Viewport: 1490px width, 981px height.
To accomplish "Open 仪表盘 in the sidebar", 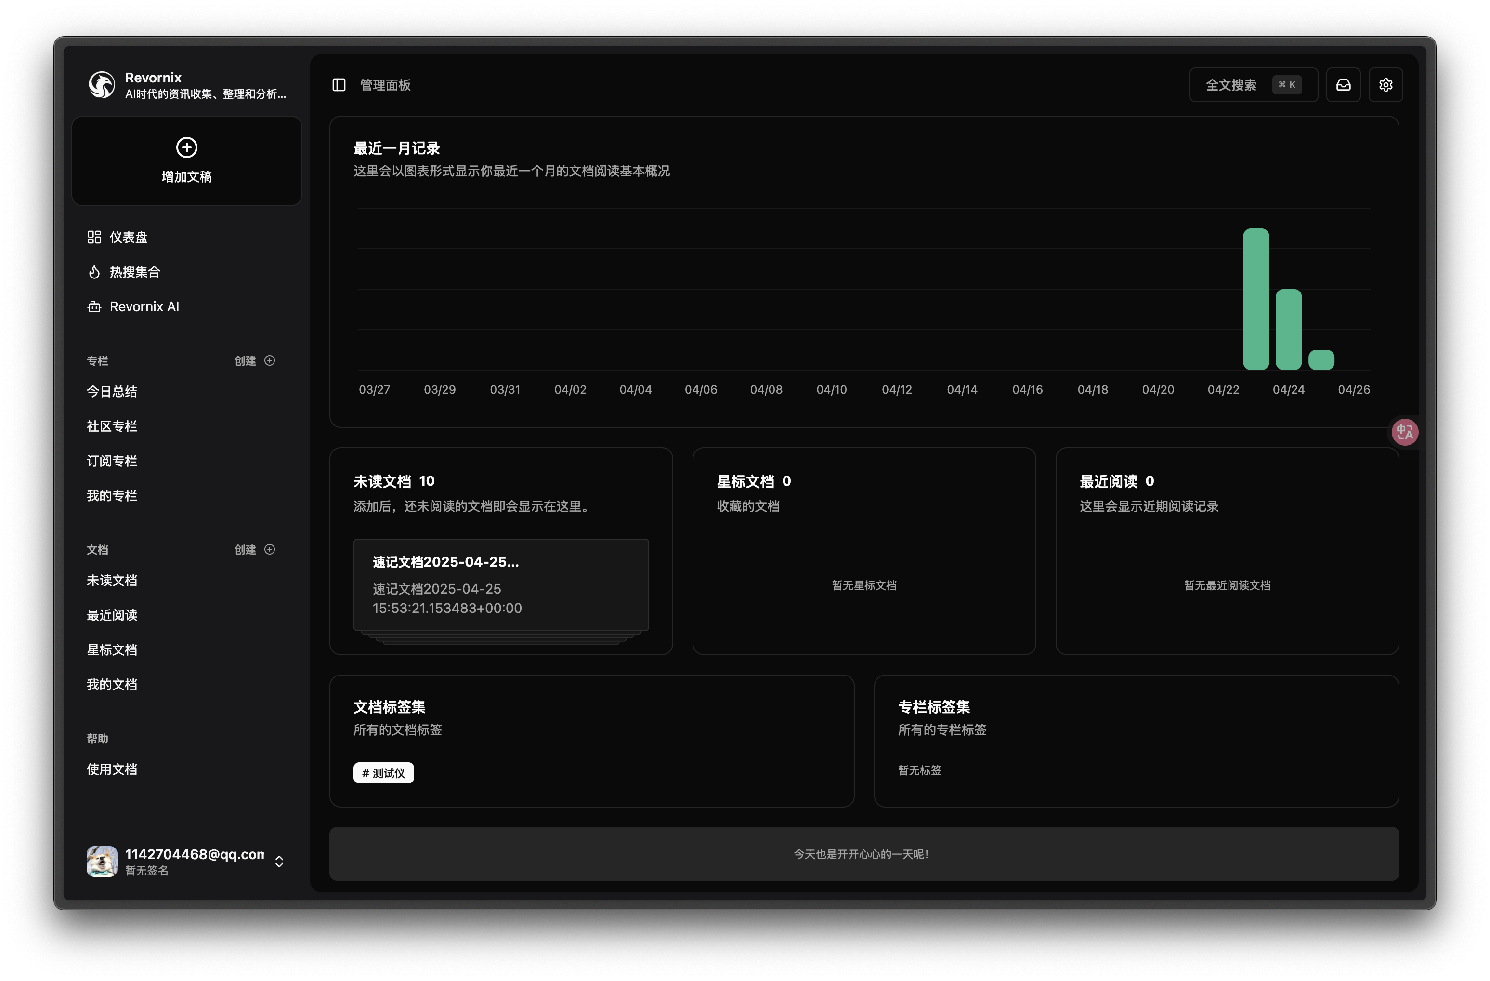I will (186, 237).
